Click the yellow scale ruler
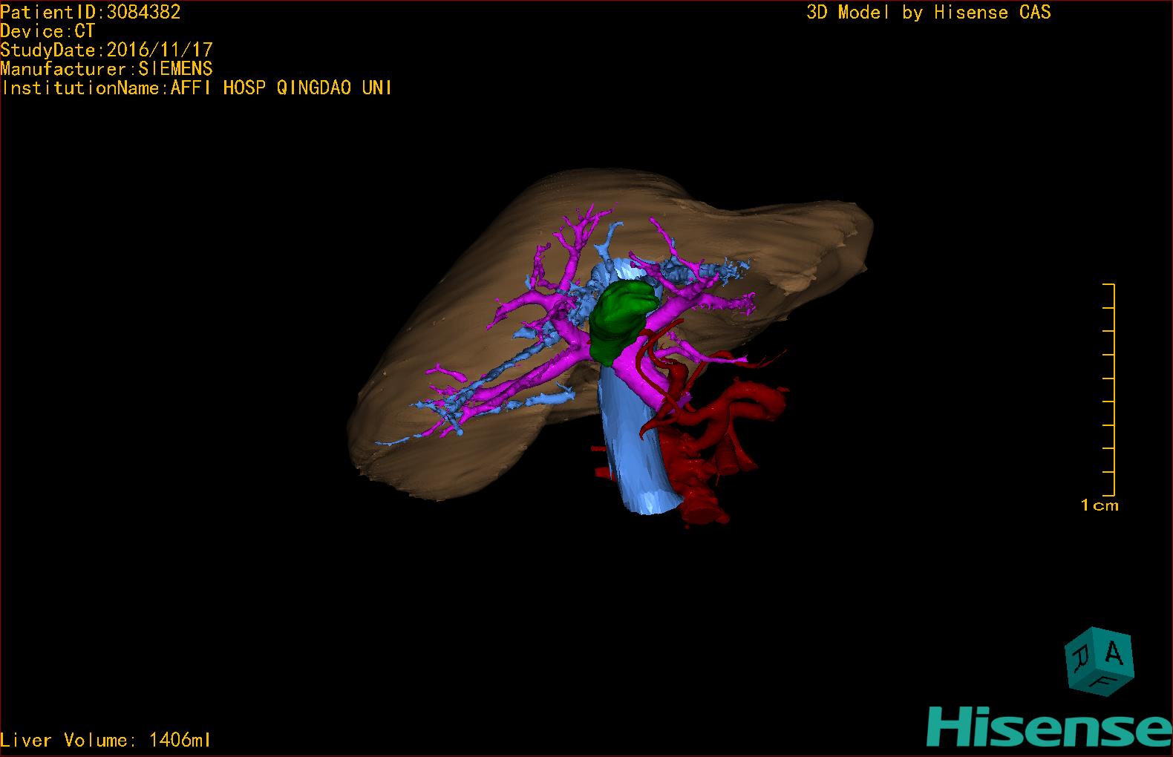Viewport: 1173px width, 757px height. pos(1109,390)
